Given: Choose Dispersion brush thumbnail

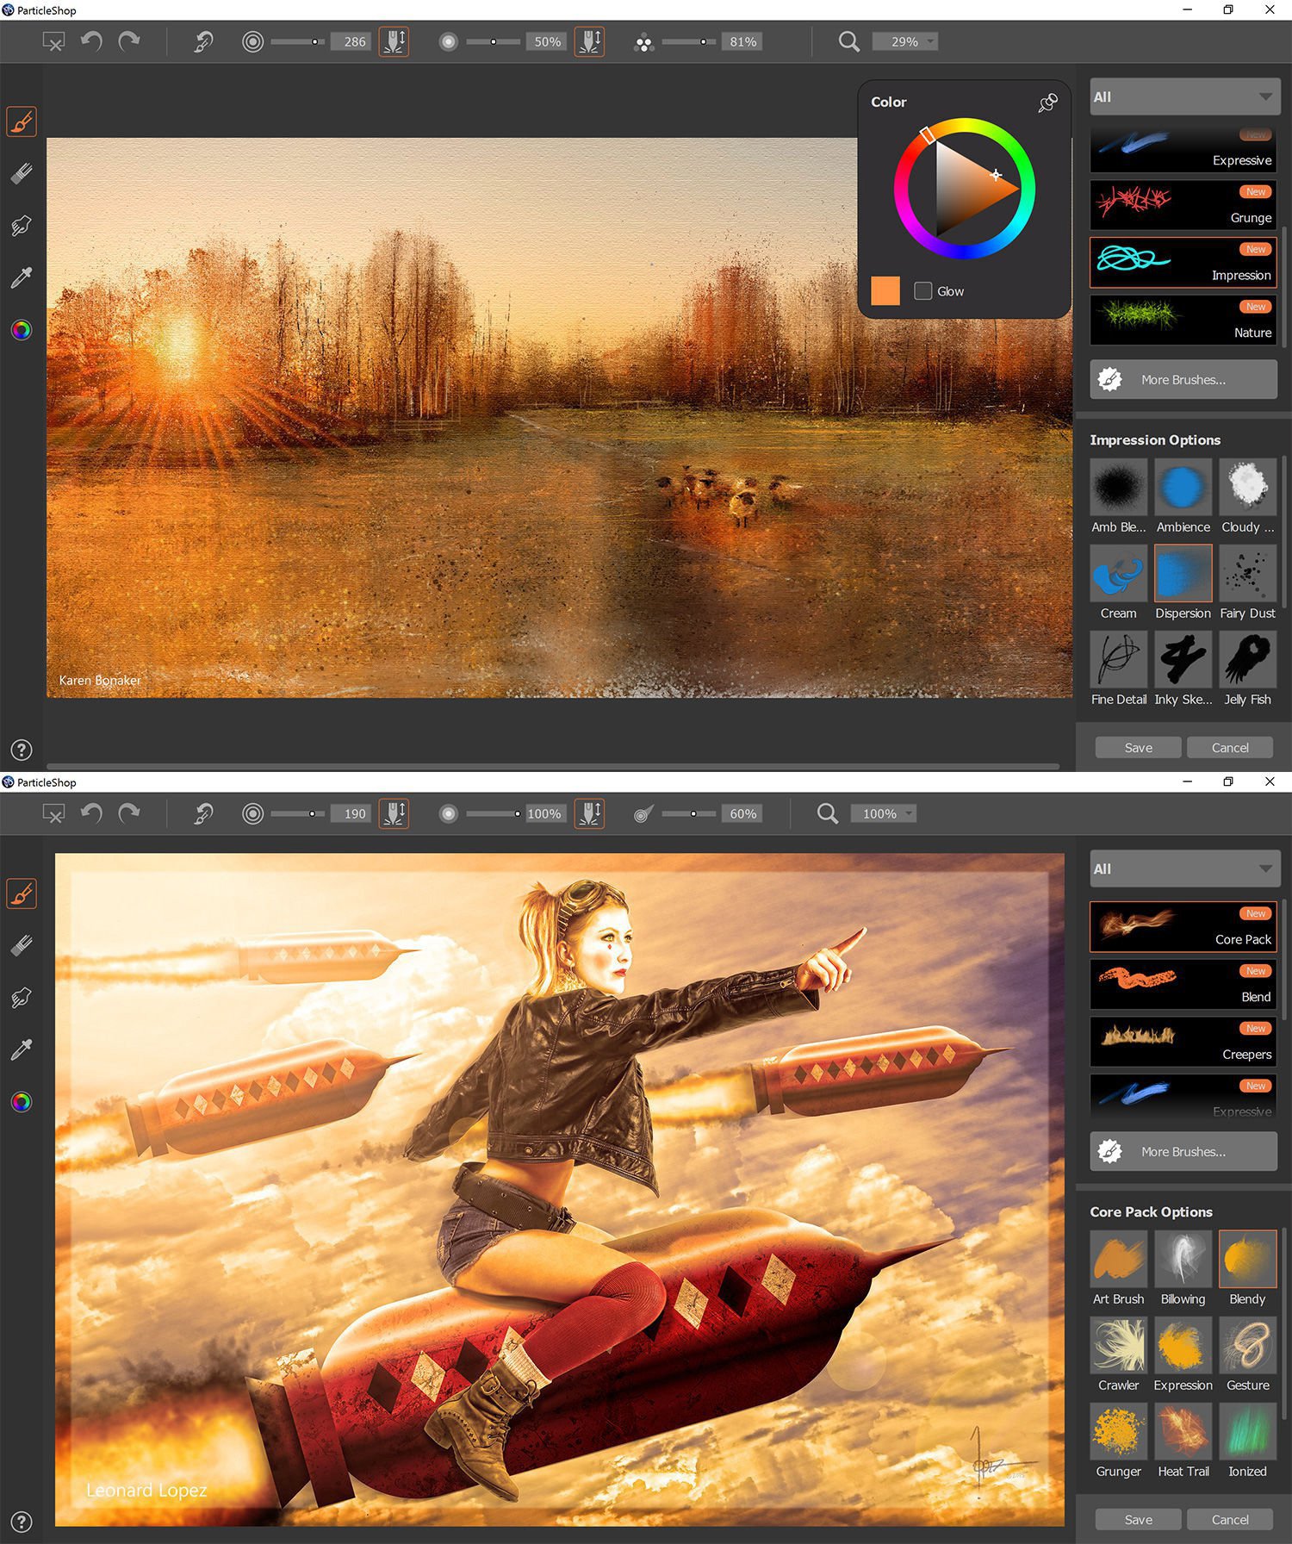Looking at the screenshot, I should pyautogui.click(x=1183, y=573).
